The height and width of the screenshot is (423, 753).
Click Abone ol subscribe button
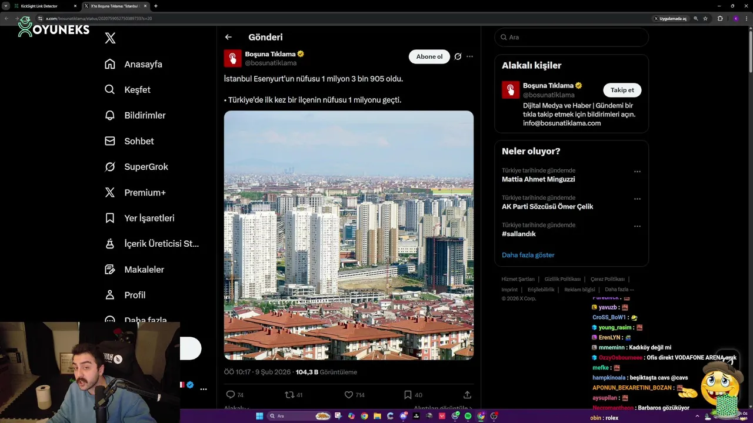(429, 56)
